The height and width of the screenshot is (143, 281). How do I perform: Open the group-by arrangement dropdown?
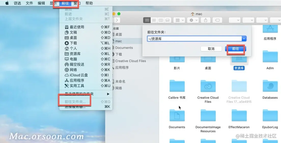[179, 20]
